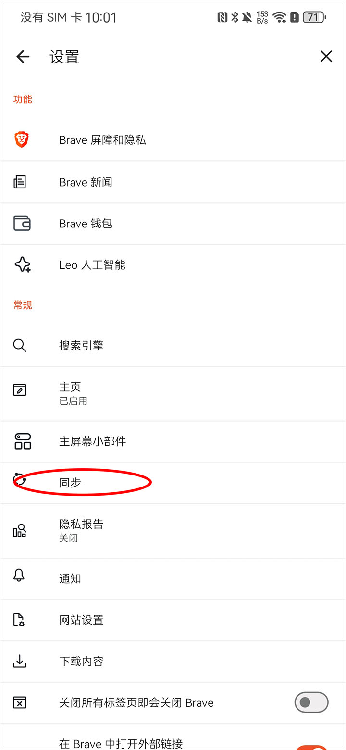Close settings with the X icon
The height and width of the screenshot is (750, 346).
click(326, 57)
